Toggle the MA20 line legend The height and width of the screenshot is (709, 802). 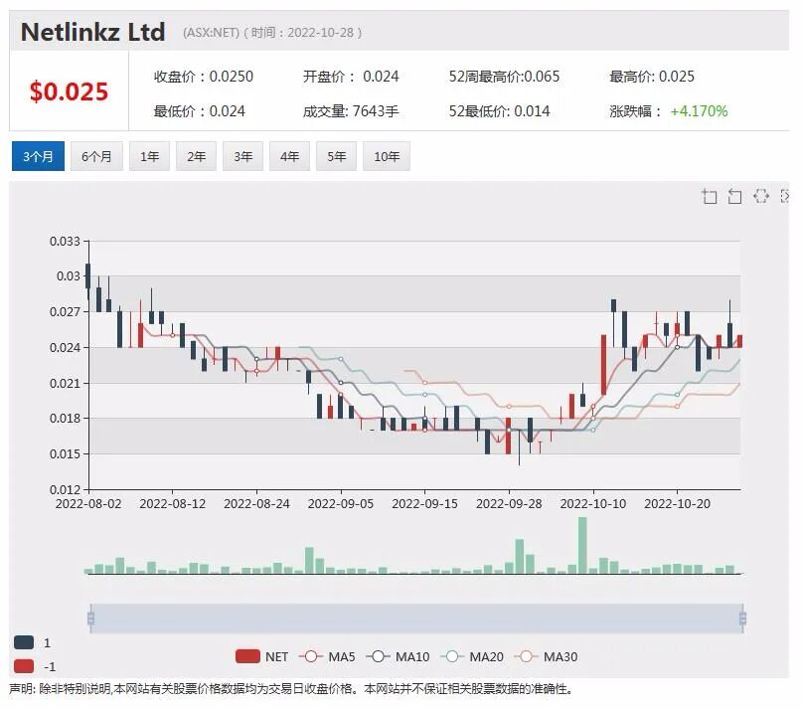coord(472,656)
